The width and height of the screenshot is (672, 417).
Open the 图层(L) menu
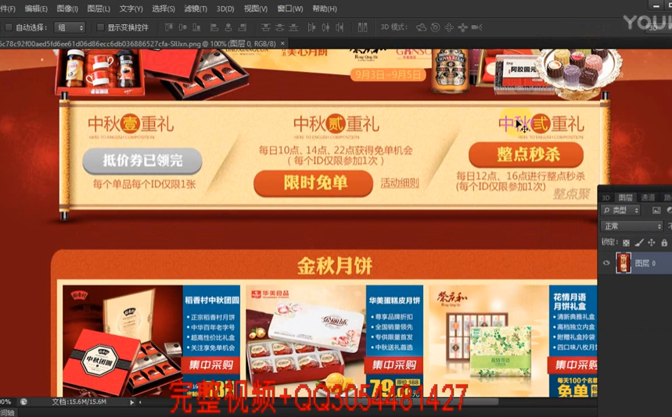[x=99, y=9]
